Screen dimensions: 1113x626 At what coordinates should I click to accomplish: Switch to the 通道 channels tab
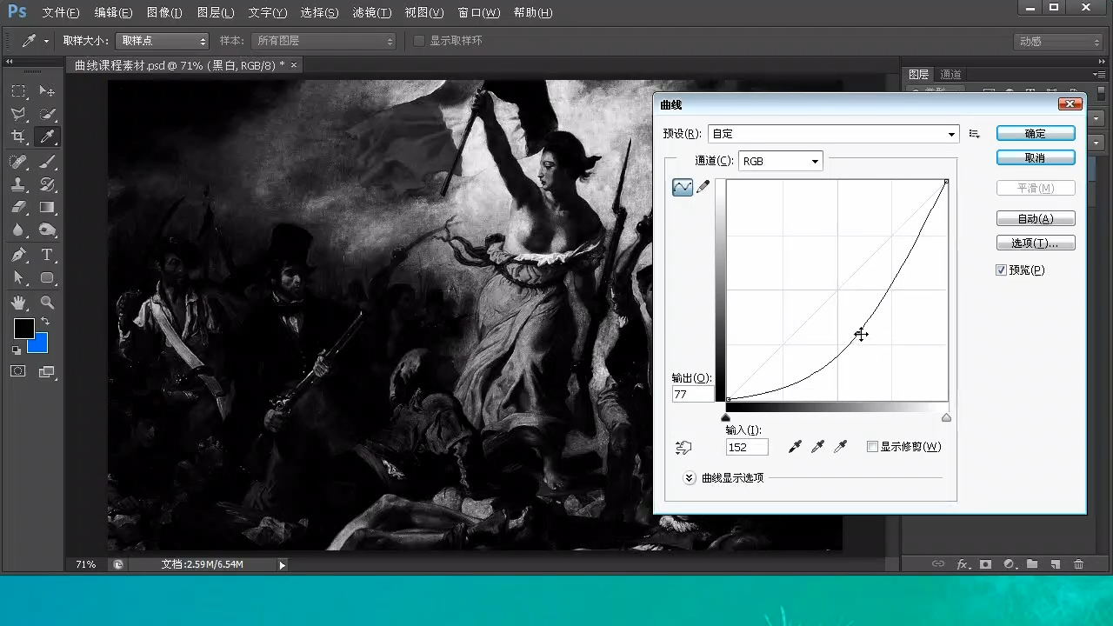click(x=950, y=75)
